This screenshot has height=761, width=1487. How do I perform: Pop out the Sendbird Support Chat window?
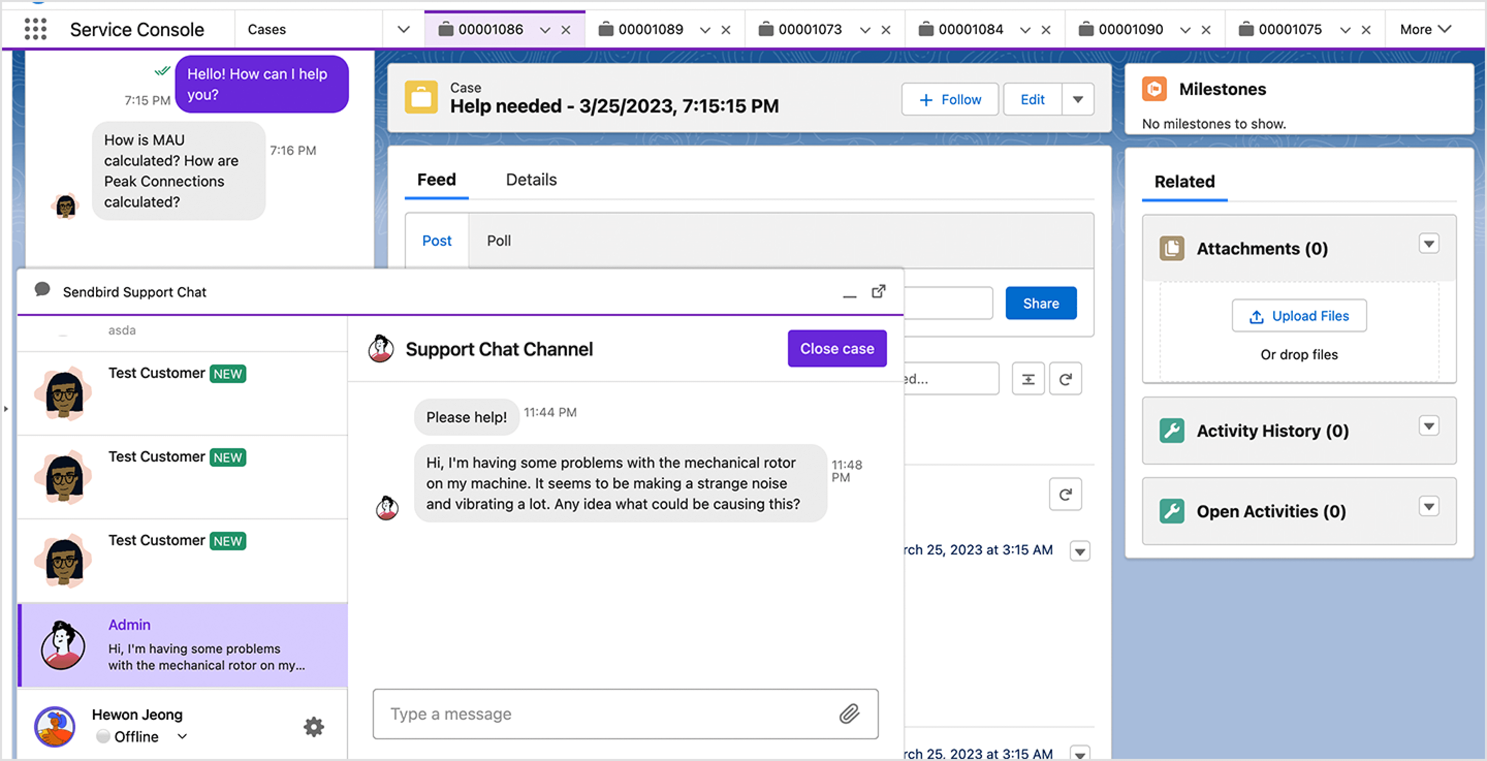click(879, 292)
